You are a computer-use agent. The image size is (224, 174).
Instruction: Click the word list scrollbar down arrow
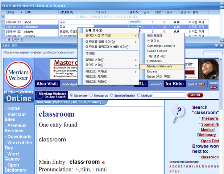pyautogui.click(x=222, y=40)
